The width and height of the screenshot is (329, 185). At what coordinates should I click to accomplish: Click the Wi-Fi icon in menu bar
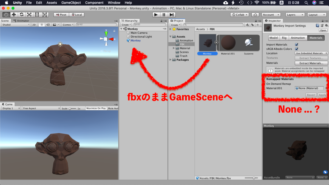256,2
